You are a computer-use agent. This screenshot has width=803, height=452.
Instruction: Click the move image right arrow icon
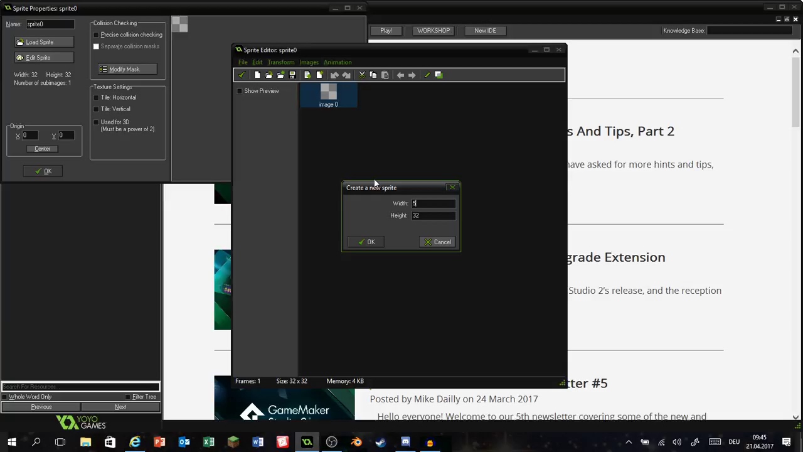point(412,75)
